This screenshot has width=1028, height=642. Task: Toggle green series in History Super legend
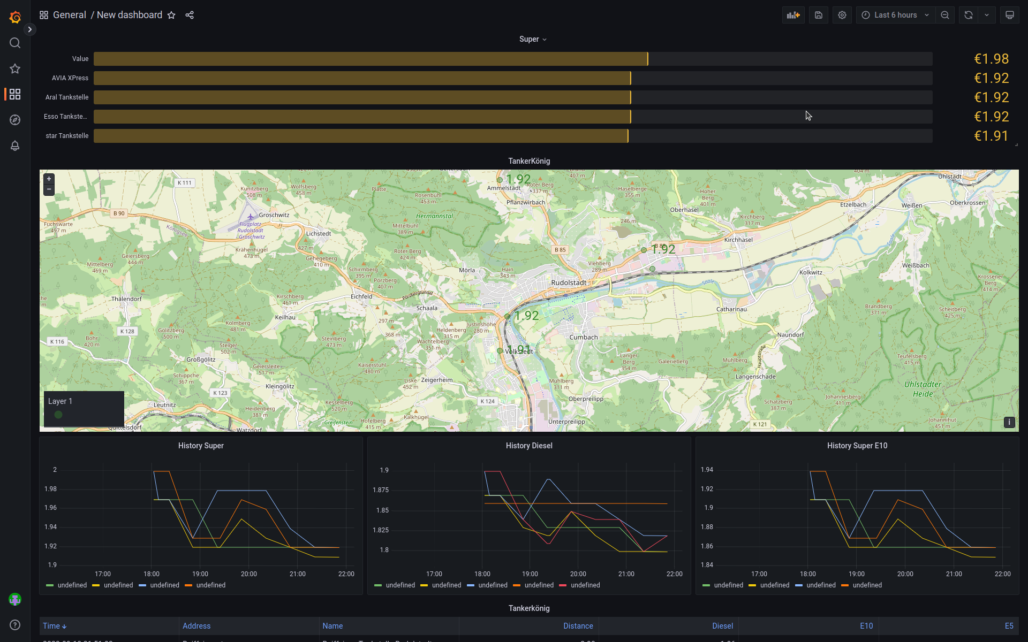click(66, 585)
